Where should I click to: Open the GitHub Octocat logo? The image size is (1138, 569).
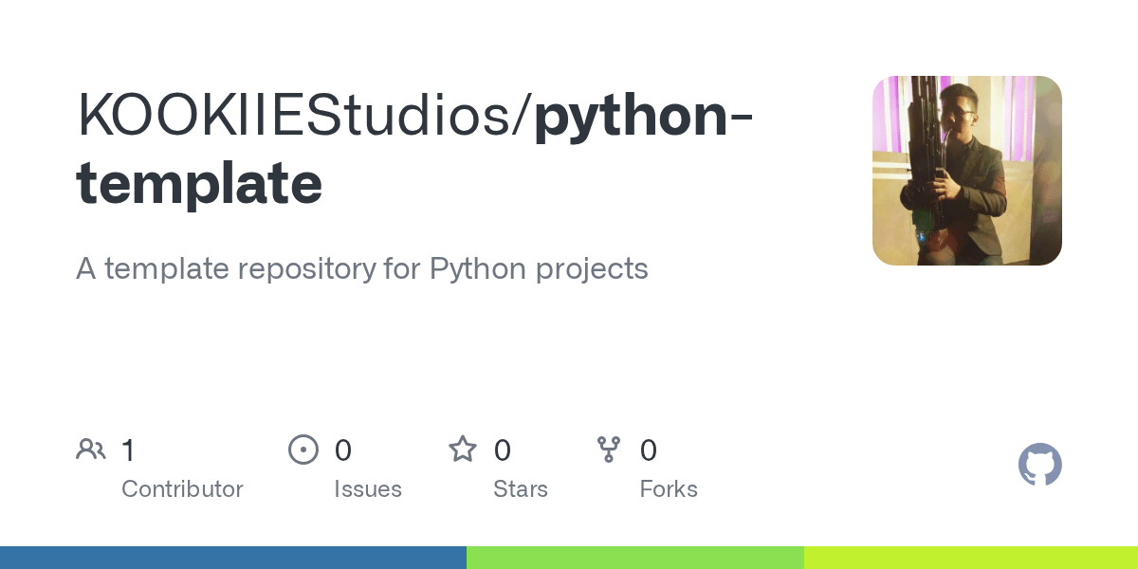coord(1039,466)
